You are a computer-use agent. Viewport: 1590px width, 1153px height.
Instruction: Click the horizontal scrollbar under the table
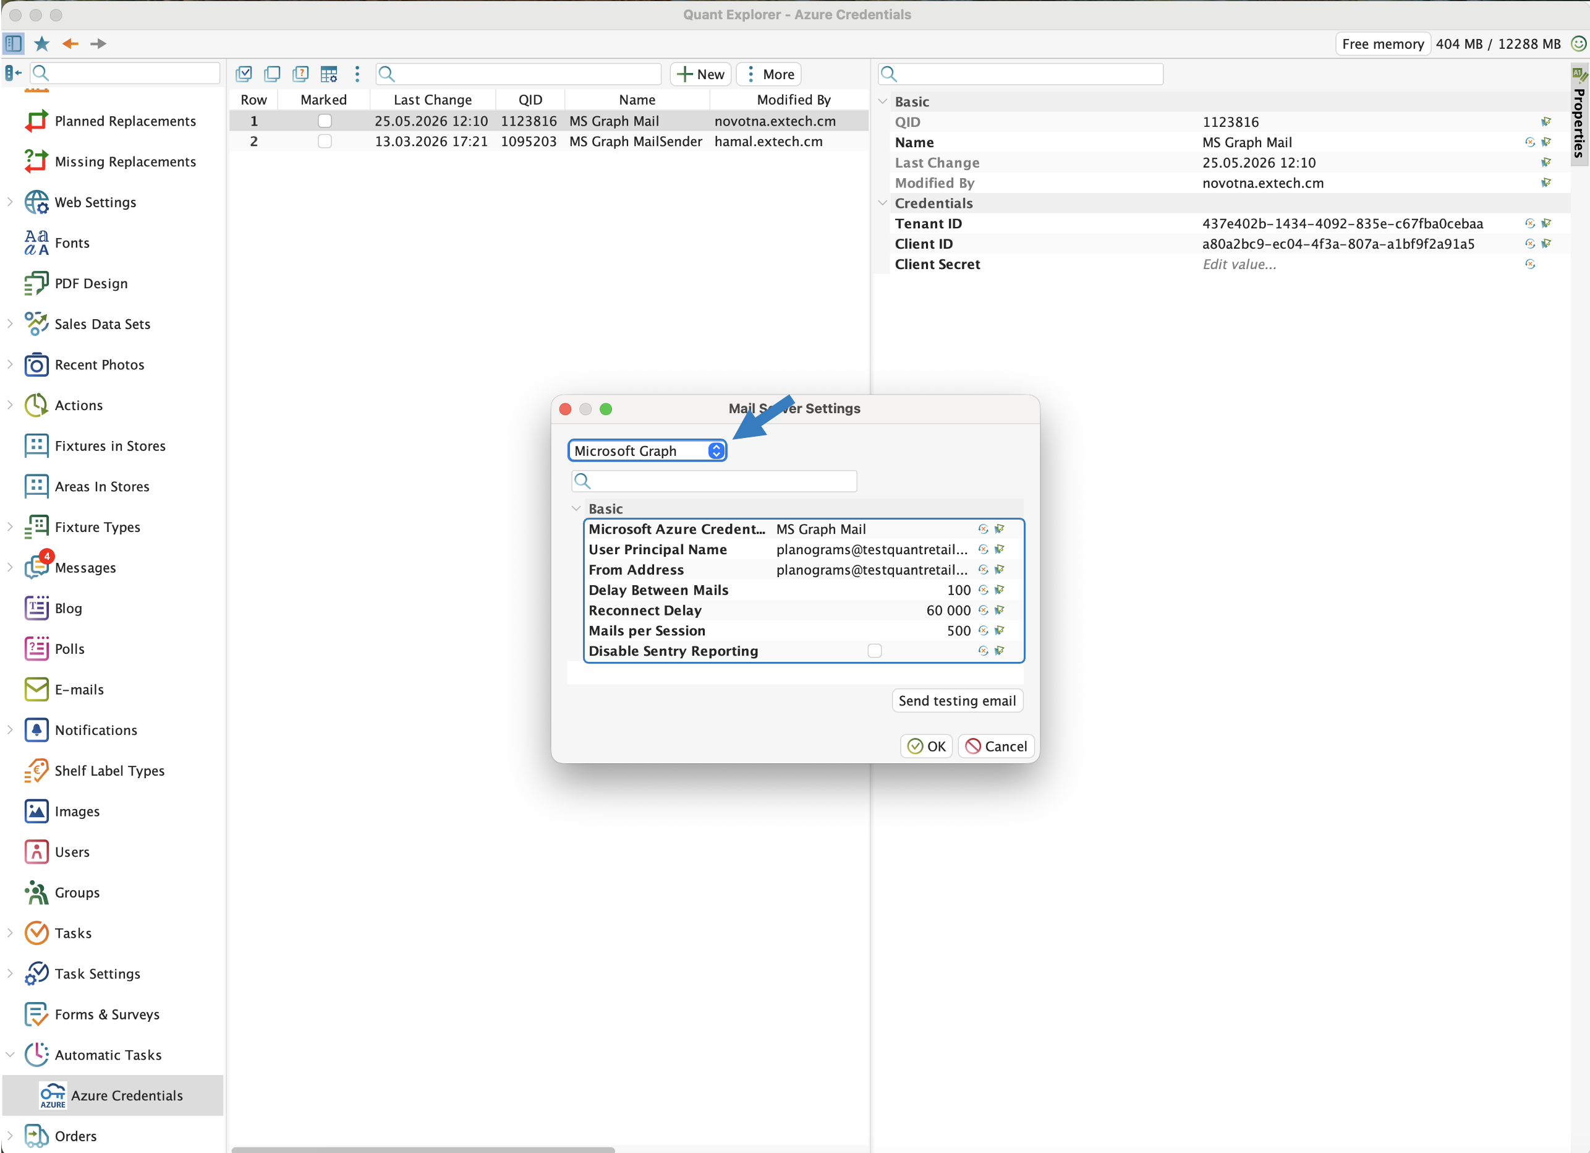click(423, 1150)
